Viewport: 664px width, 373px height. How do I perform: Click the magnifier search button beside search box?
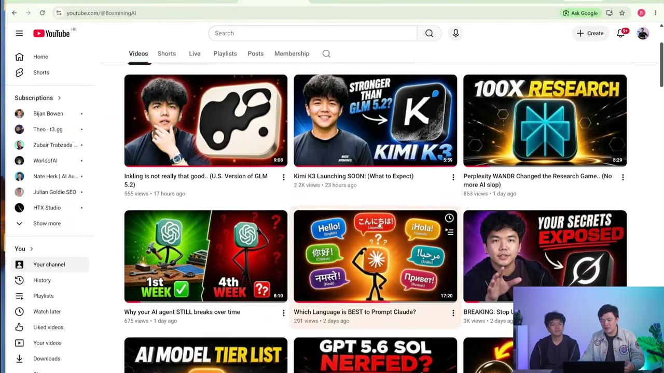click(x=429, y=33)
